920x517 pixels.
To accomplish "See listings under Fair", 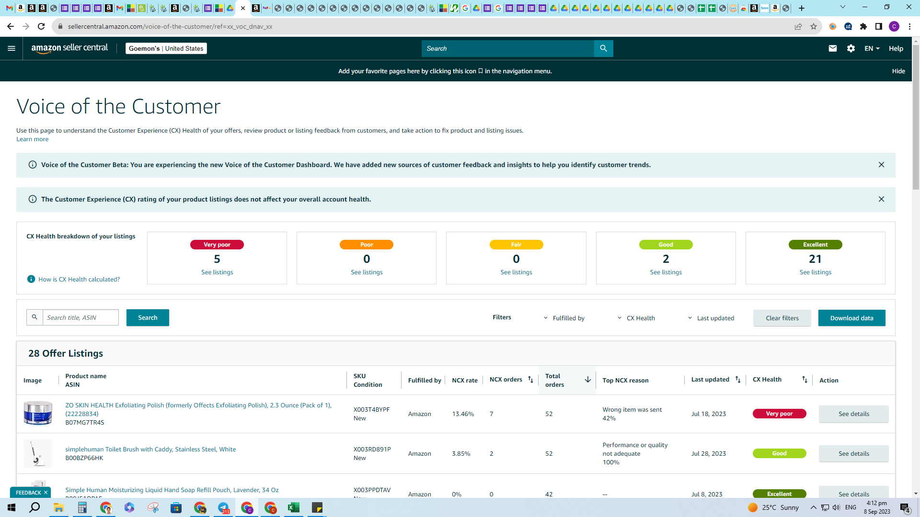I will (516, 272).
